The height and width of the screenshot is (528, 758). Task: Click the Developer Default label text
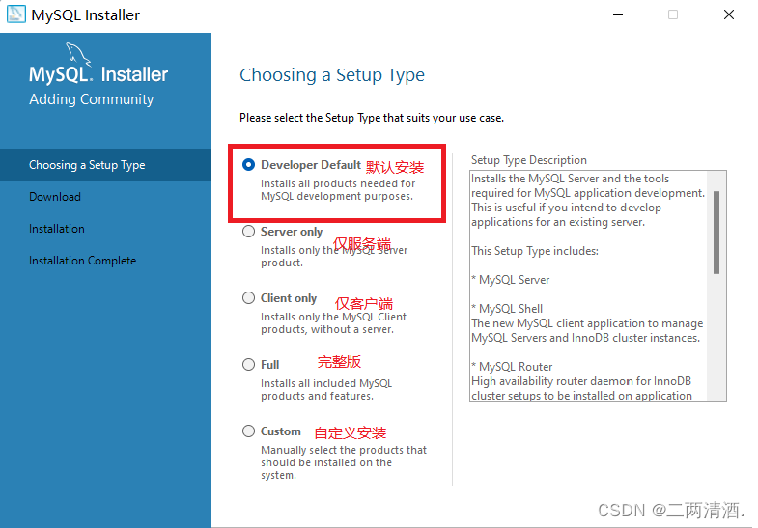[x=311, y=165]
